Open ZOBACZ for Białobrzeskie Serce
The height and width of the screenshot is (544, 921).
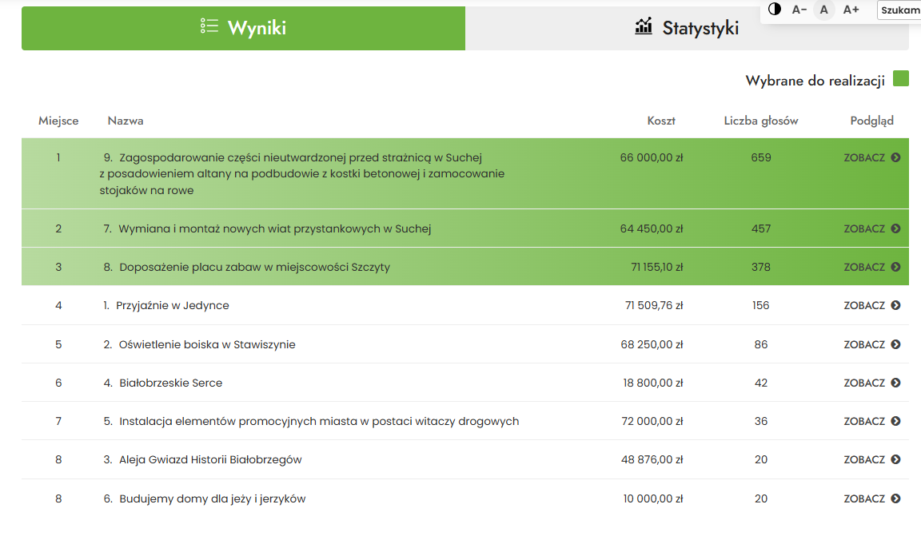coord(871,383)
